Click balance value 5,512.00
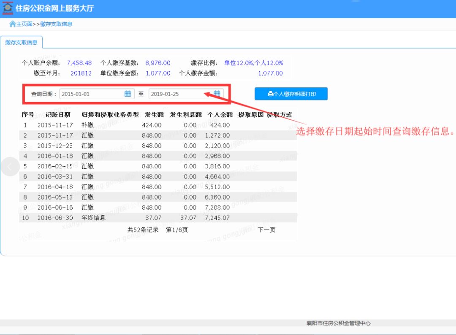The image size is (456, 335). point(217,187)
